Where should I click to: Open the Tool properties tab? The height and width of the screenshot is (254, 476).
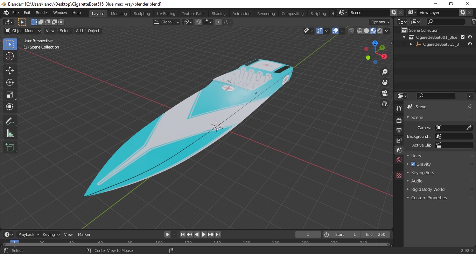point(399,108)
